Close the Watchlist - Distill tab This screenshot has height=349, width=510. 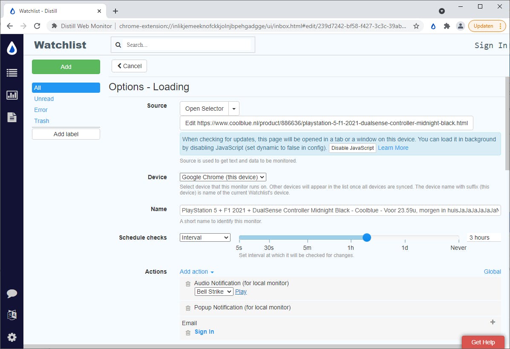point(99,11)
